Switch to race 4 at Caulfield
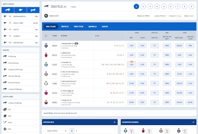 157,7
